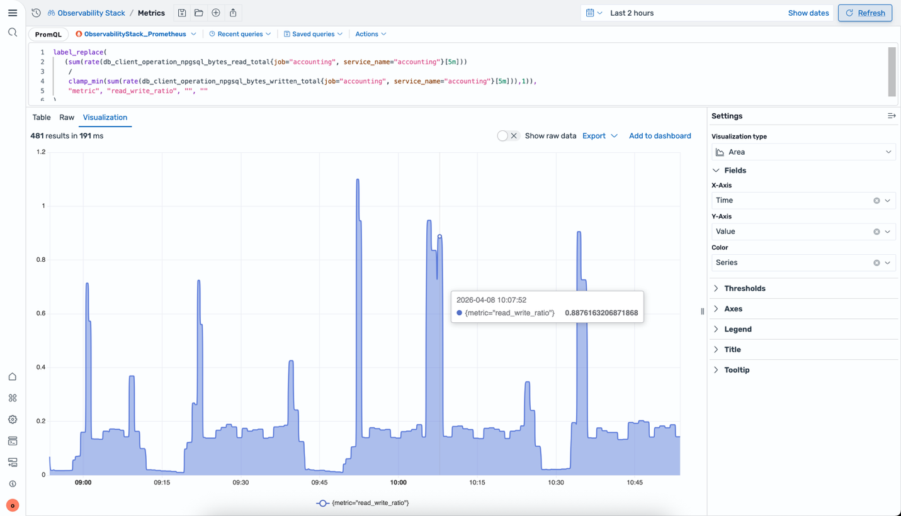The width and height of the screenshot is (901, 516).
Task: Expand the Thresholds section
Action: tap(745, 288)
